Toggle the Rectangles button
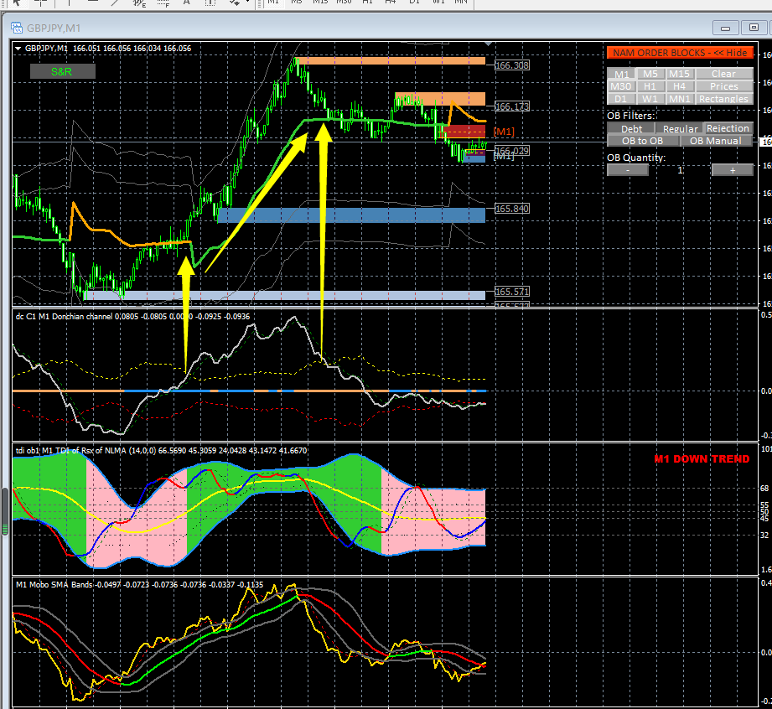The height and width of the screenshot is (709, 772). click(724, 99)
